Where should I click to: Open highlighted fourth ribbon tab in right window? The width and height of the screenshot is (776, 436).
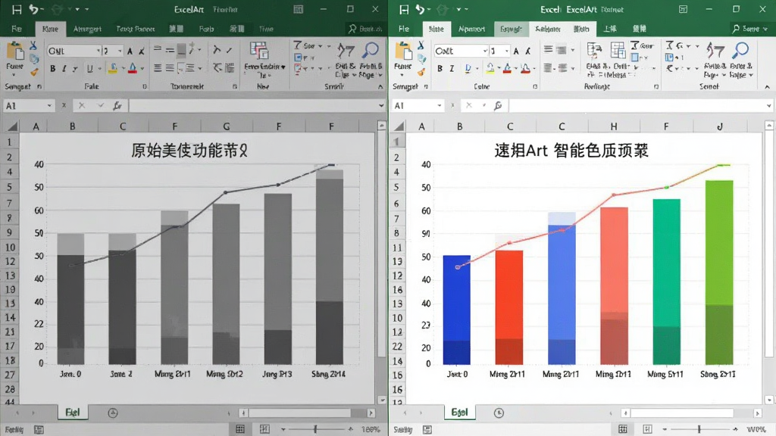tap(511, 29)
